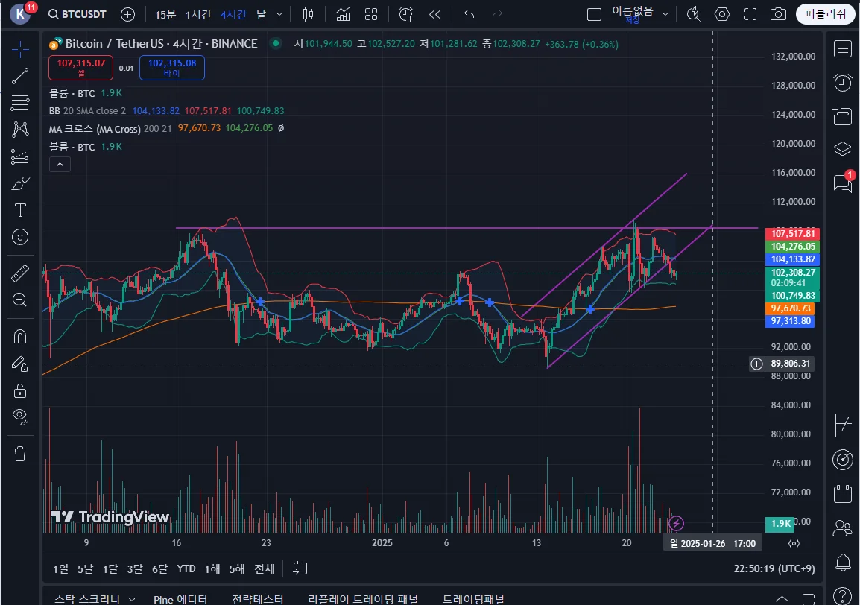Screen dimensions: 860x605
Task: Click the 102,315.07 sell button
Action: (x=81, y=68)
